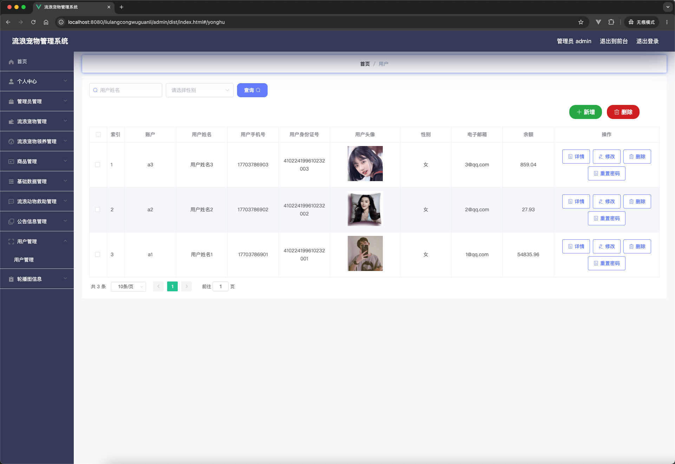This screenshot has width=675, height=464.
Task: Click the 查询 search button
Action: (252, 90)
